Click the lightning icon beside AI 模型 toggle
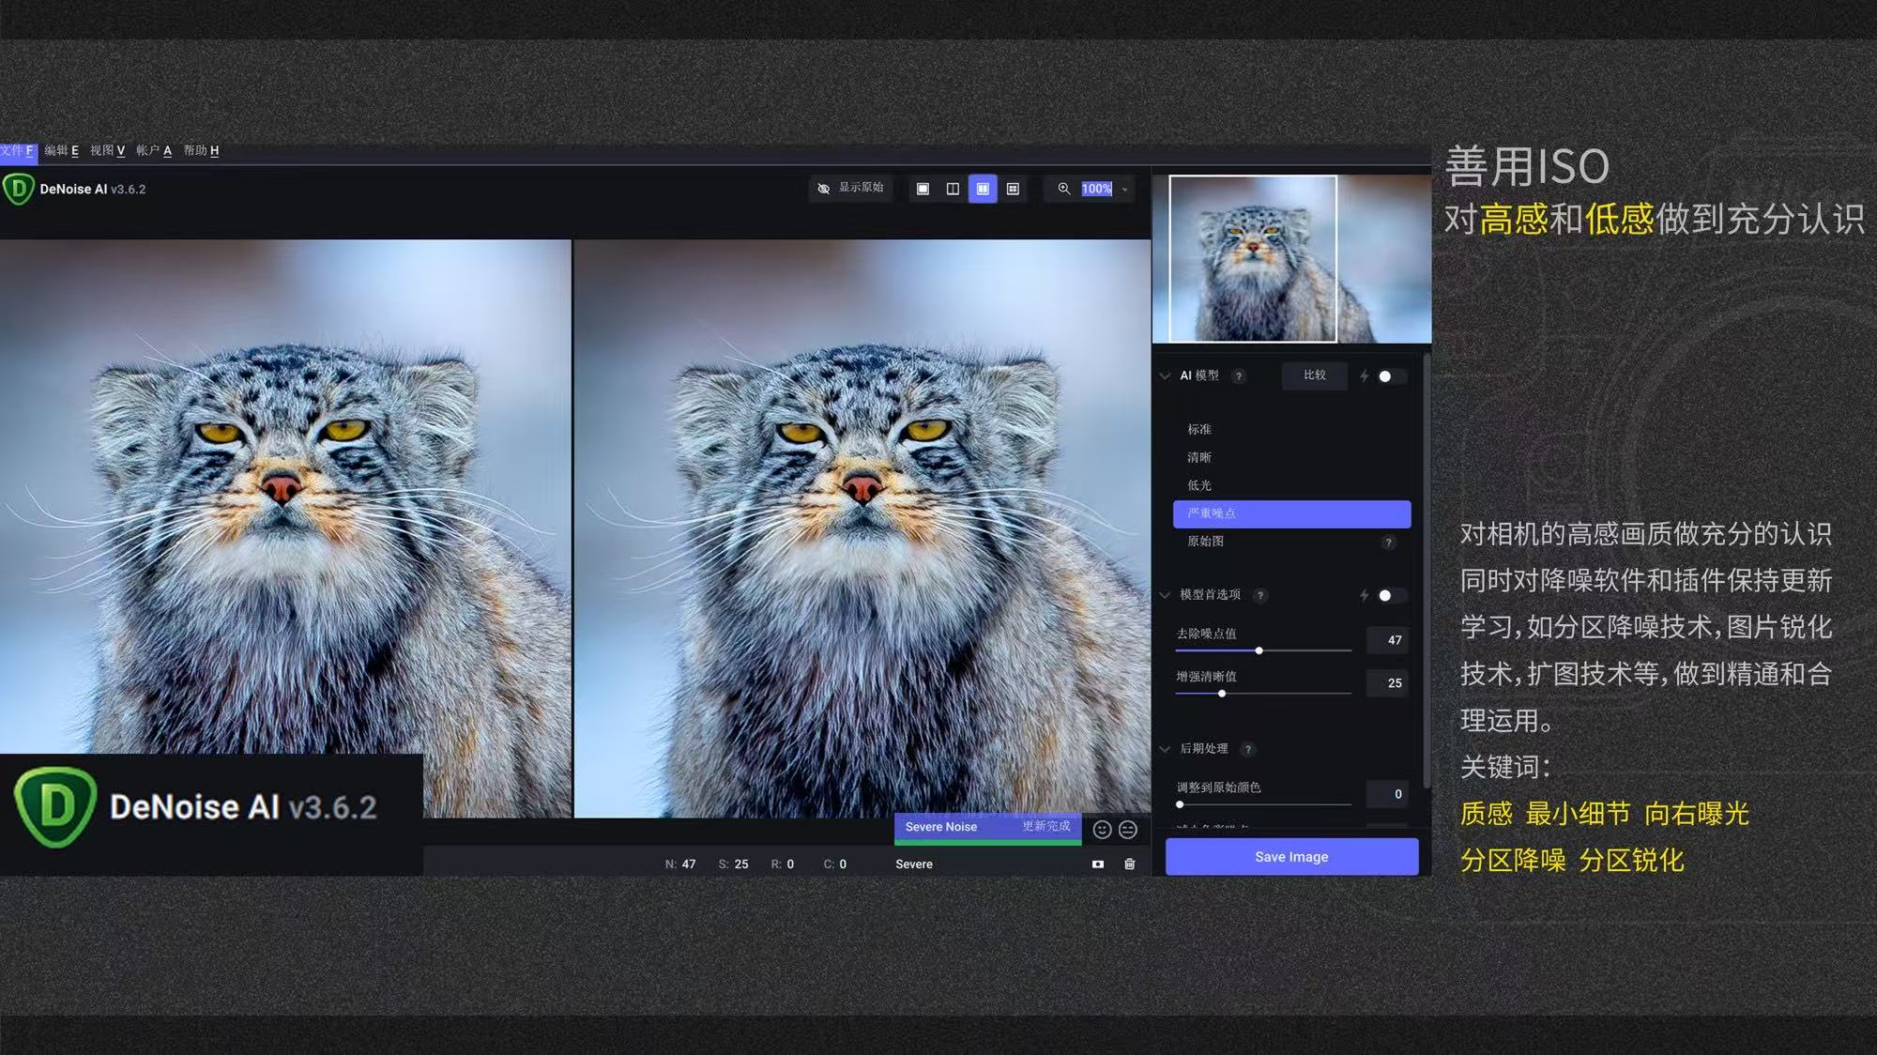The height and width of the screenshot is (1055, 1877). click(1364, 376)
